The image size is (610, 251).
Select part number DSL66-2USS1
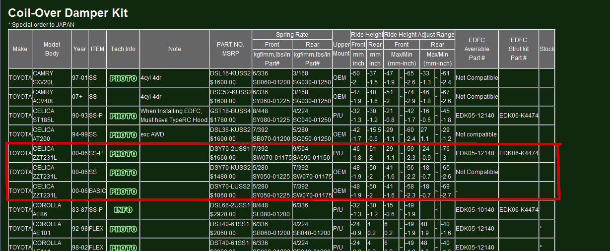click(230, 205)
